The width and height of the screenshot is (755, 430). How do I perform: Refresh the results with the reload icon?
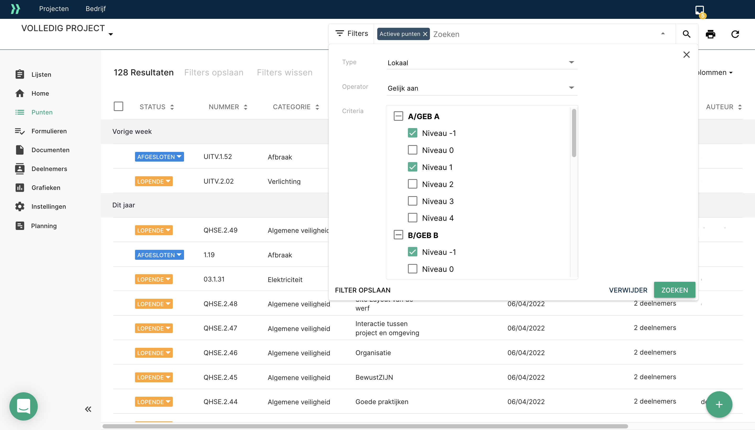(x=735, y=34)
